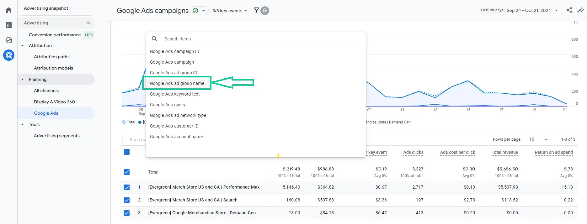Viewport: 587px width, 224px height.
Task: Click the Plot rows button
Action: click(x=134, y=139)
